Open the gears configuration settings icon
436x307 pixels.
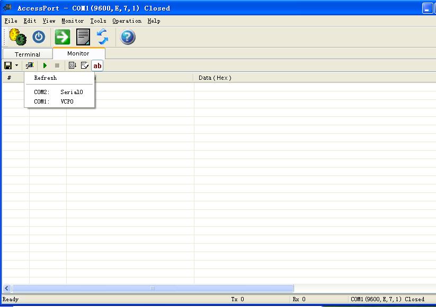click(17, 37)
